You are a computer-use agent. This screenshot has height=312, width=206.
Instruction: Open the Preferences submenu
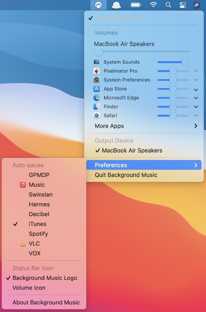144,165
